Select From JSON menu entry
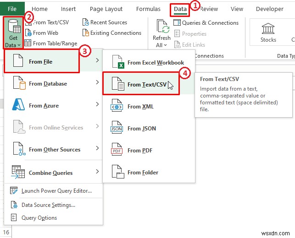The width and height of the screenshot is (295, 238). 142,129
